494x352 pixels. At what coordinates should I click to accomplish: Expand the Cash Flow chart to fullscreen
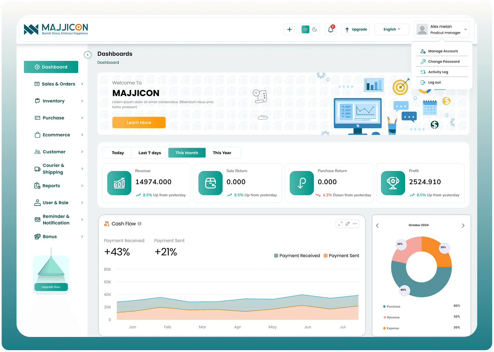[x=340, y=224]
